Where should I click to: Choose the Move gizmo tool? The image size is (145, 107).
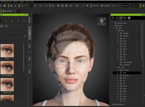point(35,6)
